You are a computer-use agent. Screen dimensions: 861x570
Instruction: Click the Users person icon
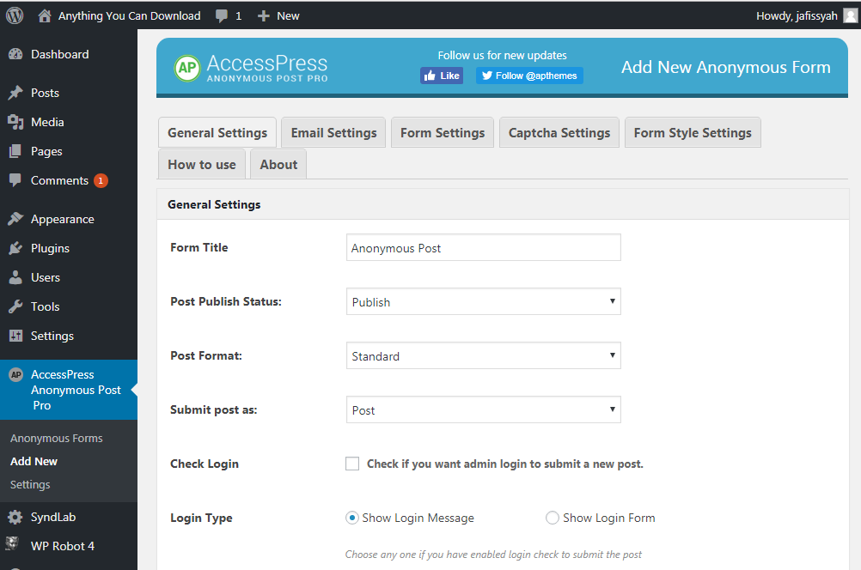coord(15,277)
